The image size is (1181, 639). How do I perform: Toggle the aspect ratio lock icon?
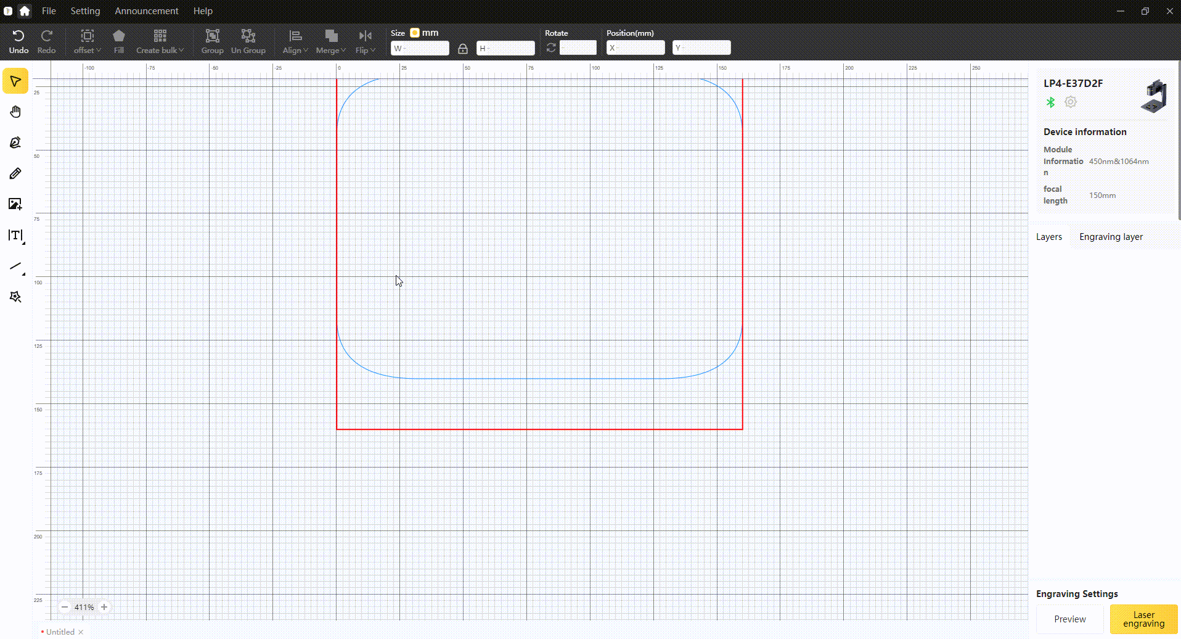463,49
